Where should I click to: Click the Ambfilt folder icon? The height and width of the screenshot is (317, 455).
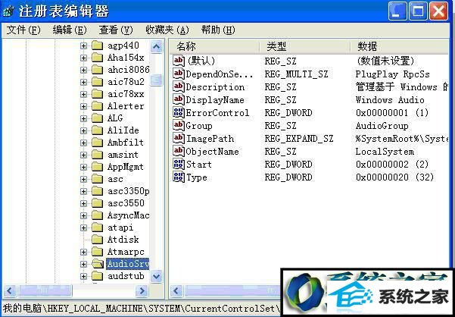97,143
